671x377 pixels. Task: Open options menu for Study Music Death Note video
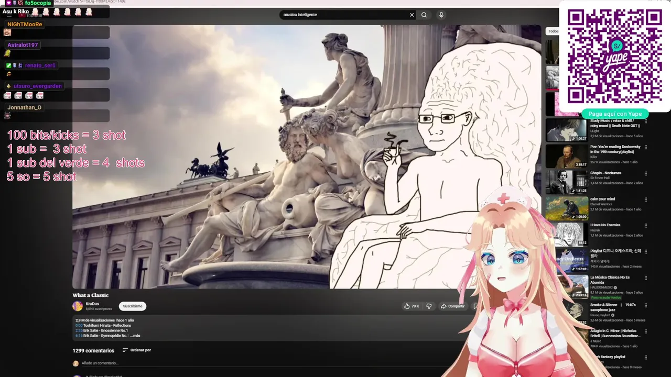[646, 121]
